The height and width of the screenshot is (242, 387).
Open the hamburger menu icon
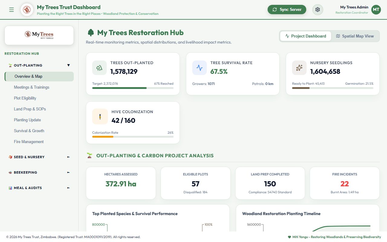11,10
